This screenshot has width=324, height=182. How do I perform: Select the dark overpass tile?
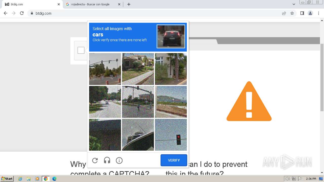[105, 135]
